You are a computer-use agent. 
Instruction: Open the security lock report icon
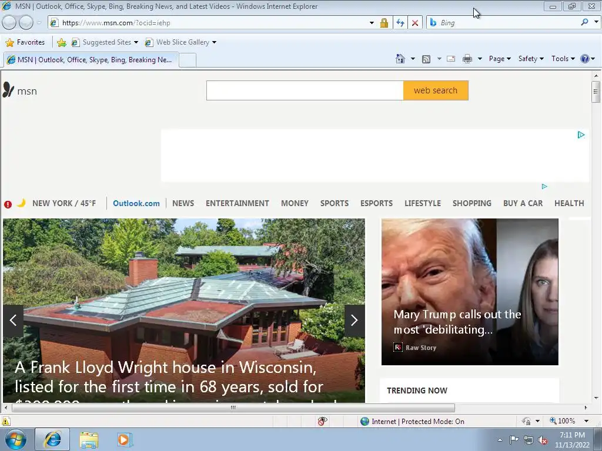tap(384, 23)
